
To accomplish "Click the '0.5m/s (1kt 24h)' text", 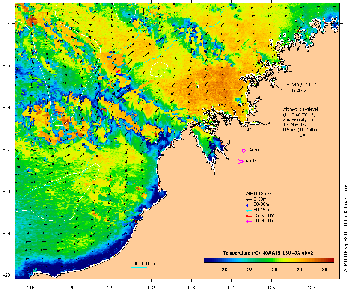I will point(300,130).
